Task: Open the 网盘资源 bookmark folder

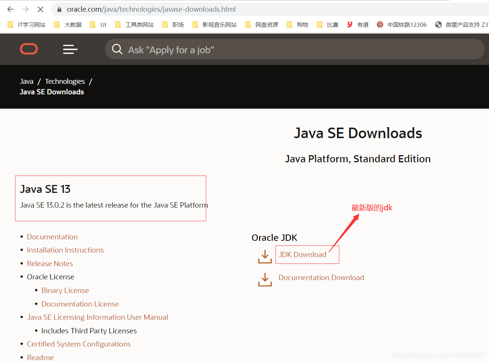Action: pos(262,25)
